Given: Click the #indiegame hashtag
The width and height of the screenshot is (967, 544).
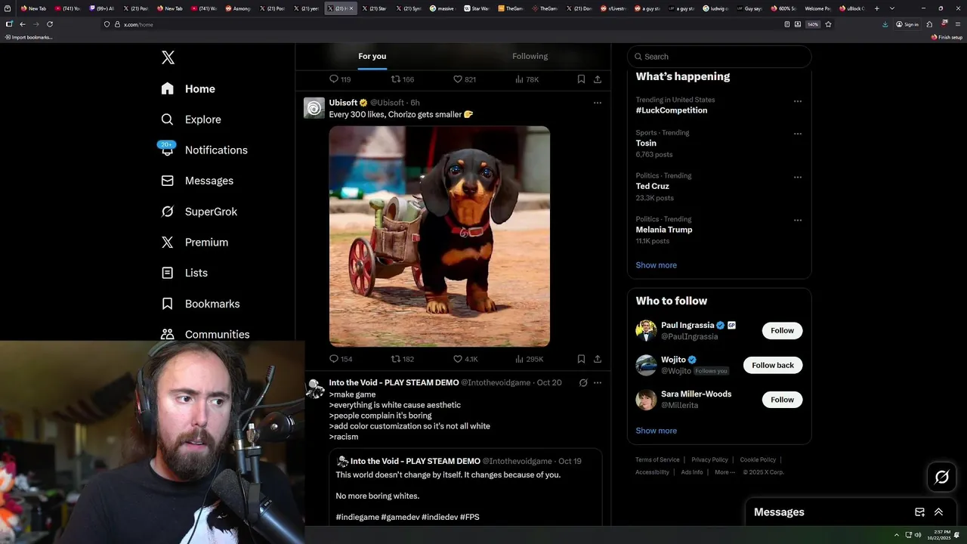Looking at the screenshot, I should point(357,517).
